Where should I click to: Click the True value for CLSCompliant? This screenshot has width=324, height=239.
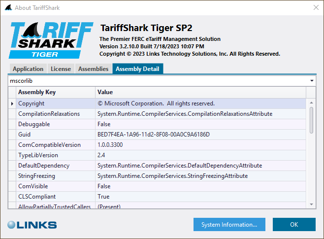pyautogui.click(x=200, y=197)
